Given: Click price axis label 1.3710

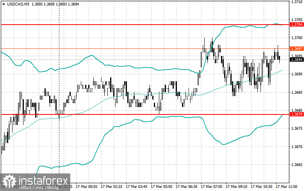Looking at the screenshot, I should click(297, 2).
